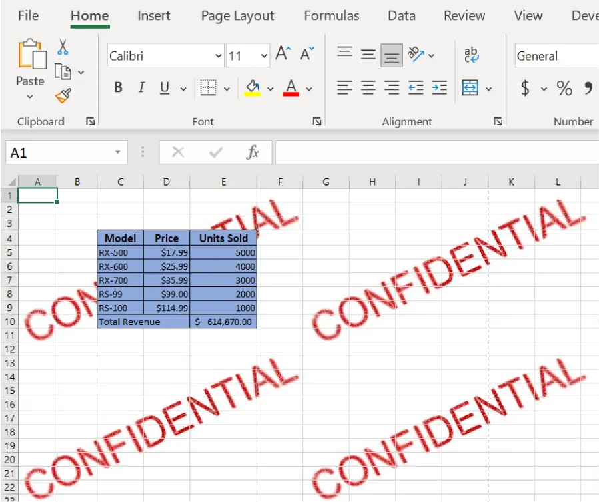Click the Comma Style icon
599x502 pixels.
587,87
